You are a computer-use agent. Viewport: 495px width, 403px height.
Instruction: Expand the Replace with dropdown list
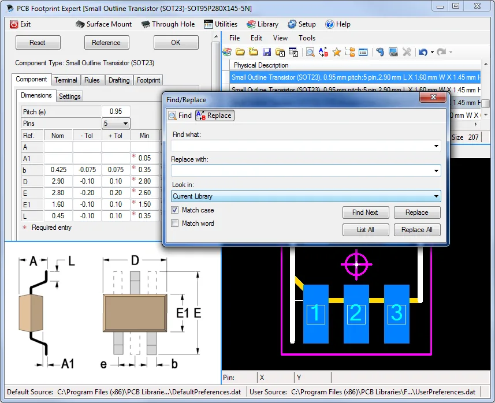coord(436,171)
